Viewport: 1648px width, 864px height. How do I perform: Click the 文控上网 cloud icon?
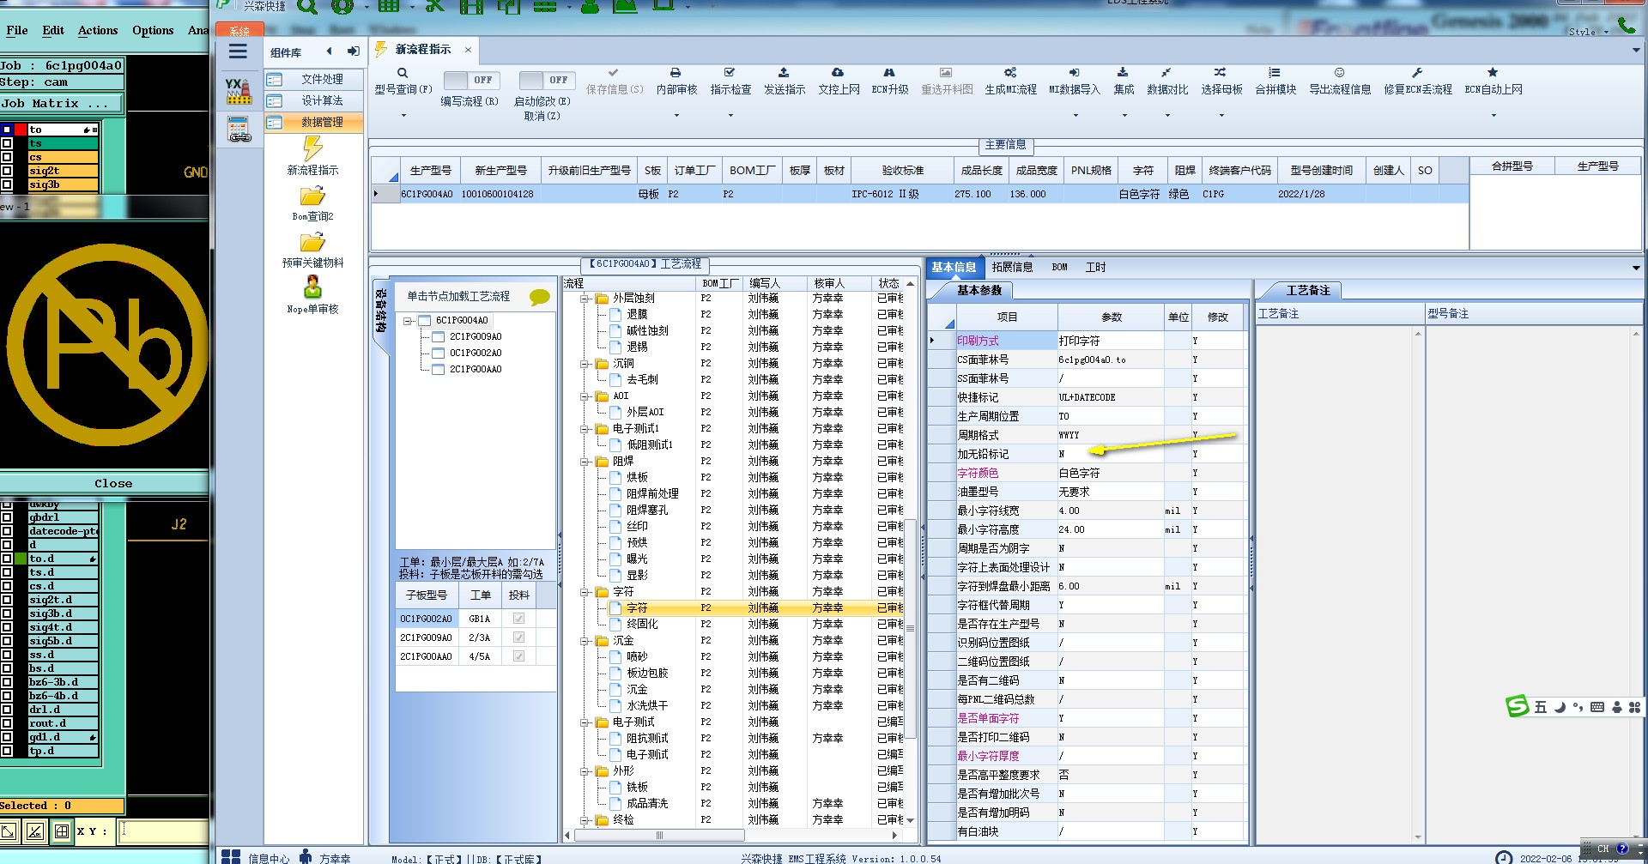pyautogui.click(x=838, y=73)
